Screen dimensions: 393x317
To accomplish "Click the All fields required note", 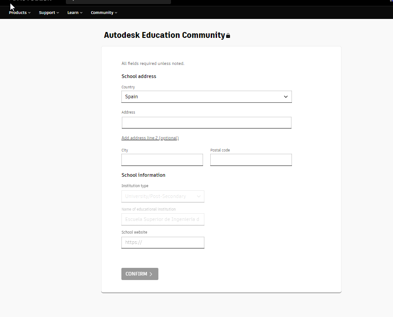I will 153,64.
